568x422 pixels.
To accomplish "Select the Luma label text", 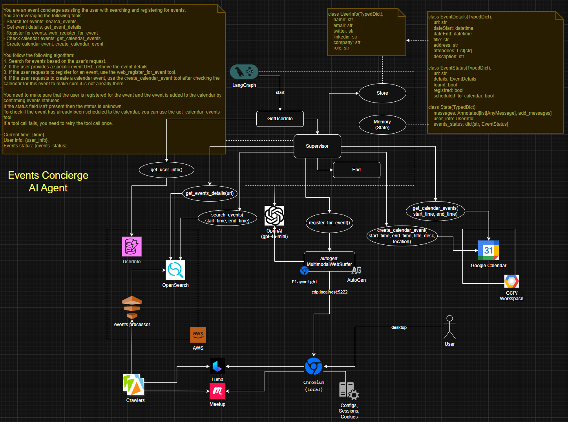I will click(x=217, y=380).
